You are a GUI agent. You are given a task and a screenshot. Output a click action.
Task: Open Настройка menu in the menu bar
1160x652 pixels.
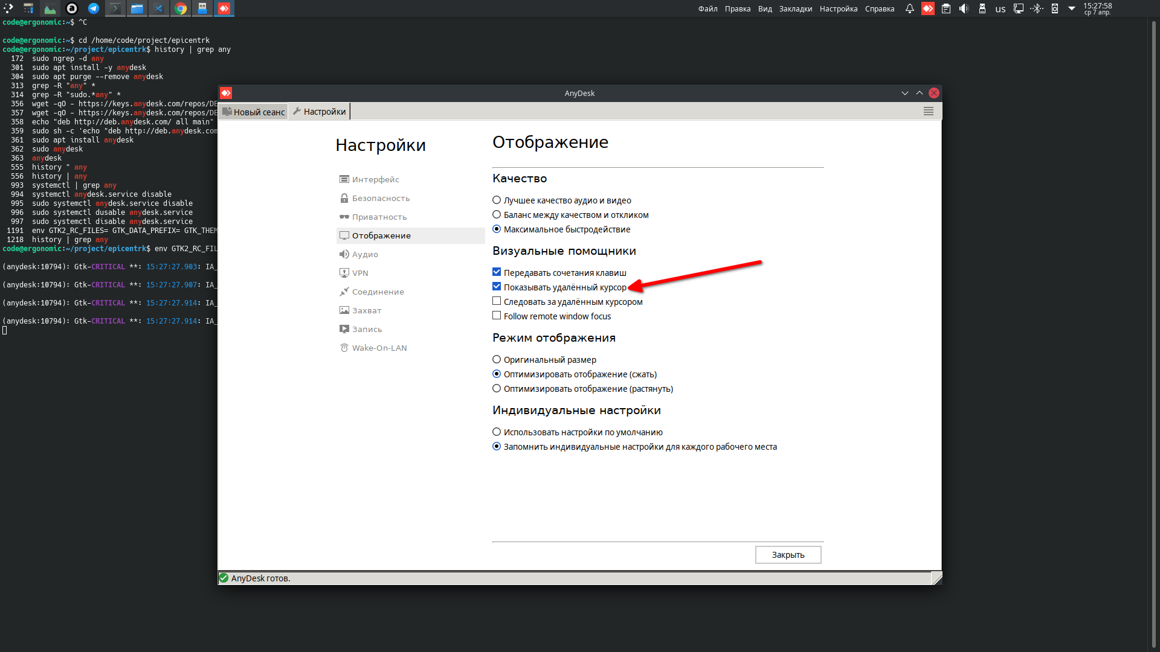click(x=839, y=8)
